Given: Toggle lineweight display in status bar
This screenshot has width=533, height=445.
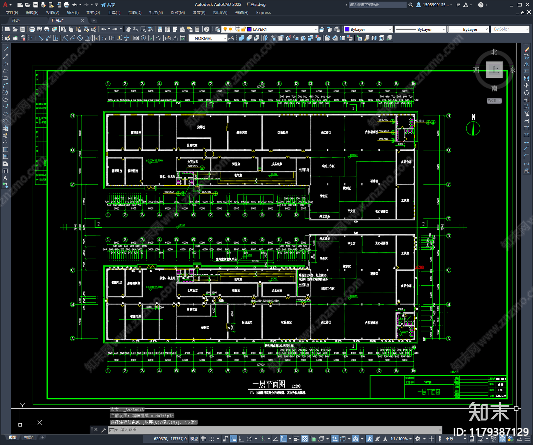Looking at the screenshot, I should coord(296,439).
